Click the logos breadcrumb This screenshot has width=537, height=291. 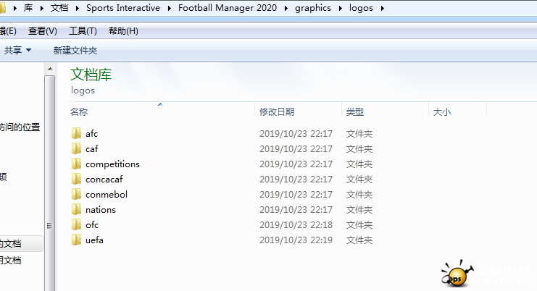tap(361, 8)
